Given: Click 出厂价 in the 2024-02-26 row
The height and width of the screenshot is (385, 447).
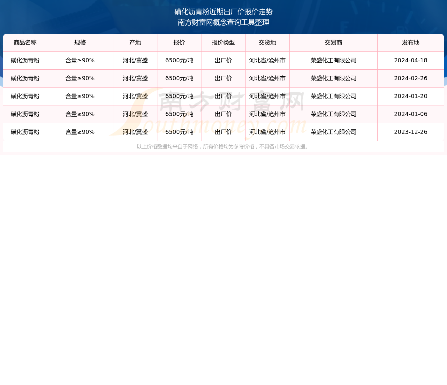Looking at the screenshot, I should [223, 78].
